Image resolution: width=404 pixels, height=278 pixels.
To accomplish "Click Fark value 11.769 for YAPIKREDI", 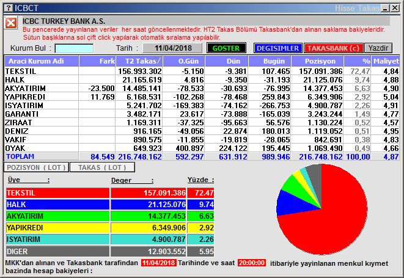I will (103, 97).
